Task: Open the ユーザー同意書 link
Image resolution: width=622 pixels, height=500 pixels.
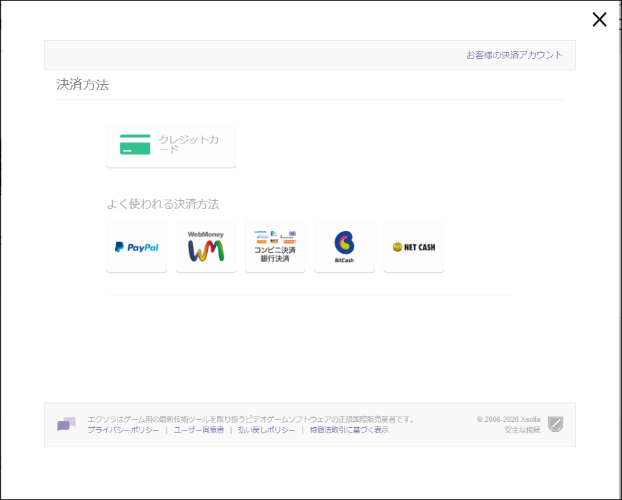Action: pyautogui.click(x=198, y=430)
